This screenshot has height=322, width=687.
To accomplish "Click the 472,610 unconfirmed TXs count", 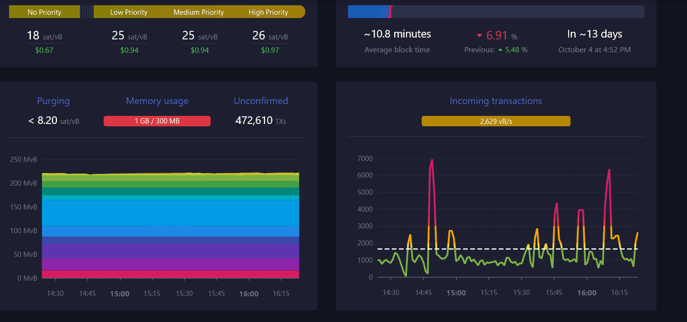I will click(254, 121).
